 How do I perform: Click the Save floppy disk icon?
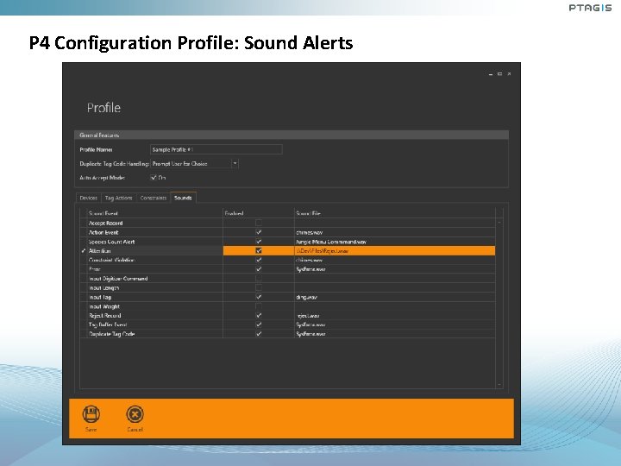point(91,414)
